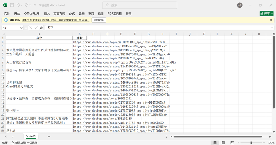Save the workbook with the floppy icon
276x145 pixels.
coord(12,5)
